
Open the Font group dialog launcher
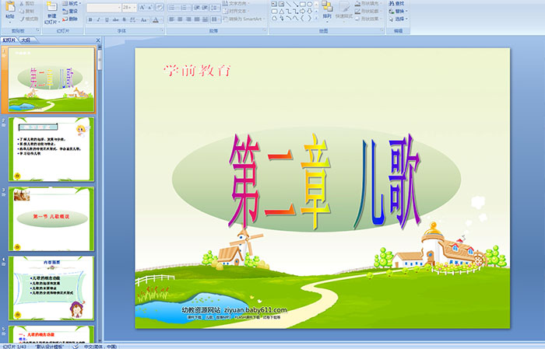click(162, 30)
